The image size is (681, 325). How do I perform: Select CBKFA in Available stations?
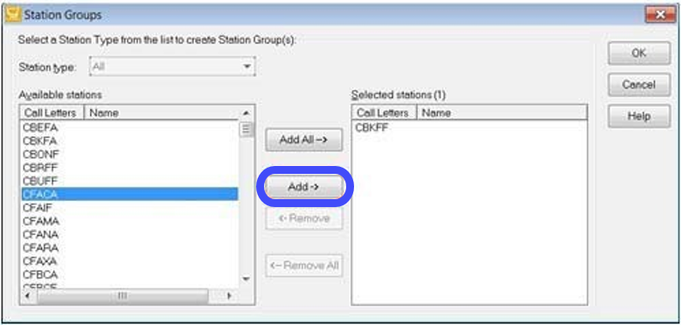129,141
